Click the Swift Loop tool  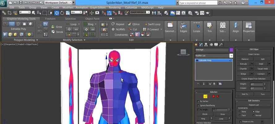coord(152,24)
